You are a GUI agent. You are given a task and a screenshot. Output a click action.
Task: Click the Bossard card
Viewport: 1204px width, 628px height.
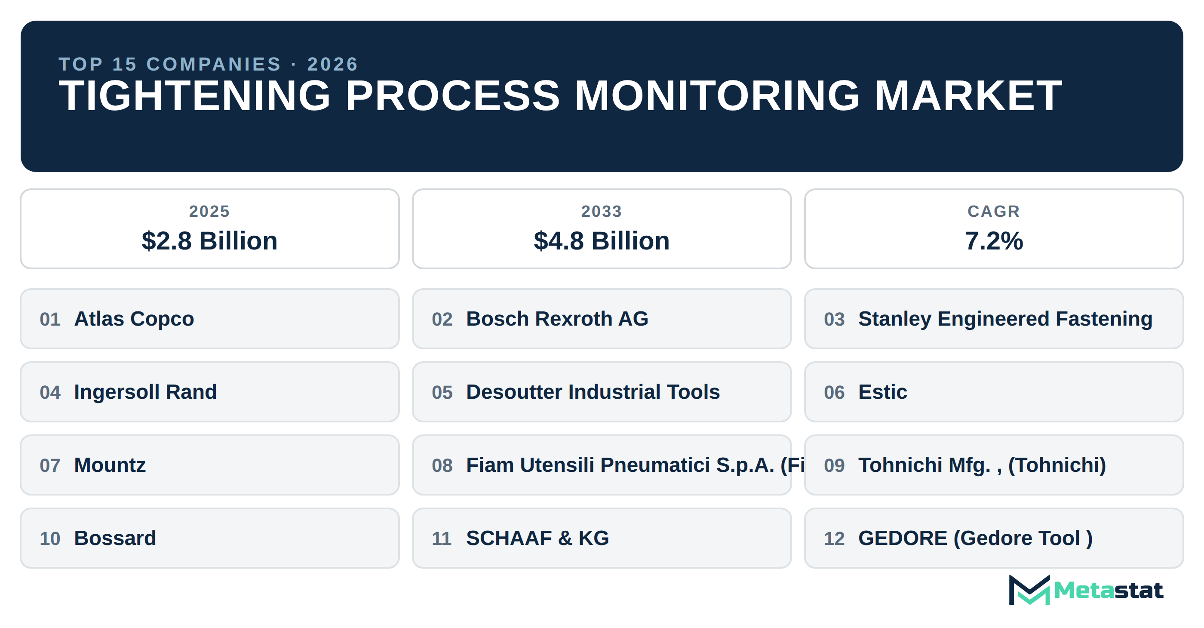(x=210, y=538)
